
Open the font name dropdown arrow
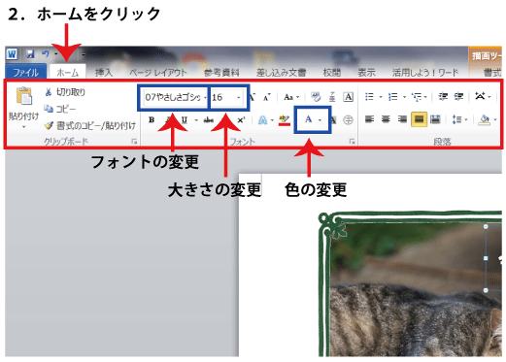[205, 97]
